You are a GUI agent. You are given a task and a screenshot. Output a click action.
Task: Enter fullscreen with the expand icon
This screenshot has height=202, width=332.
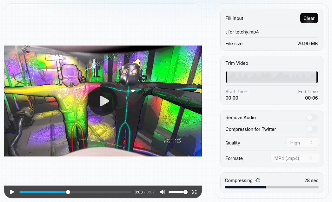coord(194,192)
